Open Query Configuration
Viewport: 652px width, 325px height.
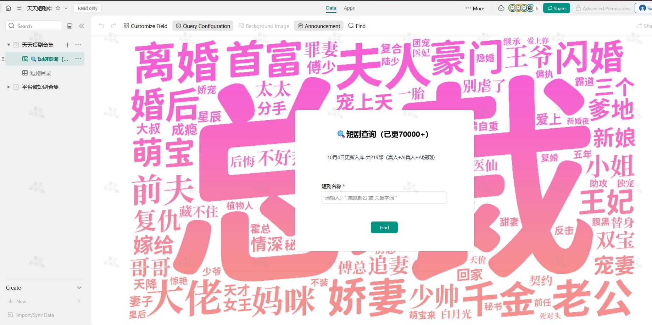tap(203, 26)
